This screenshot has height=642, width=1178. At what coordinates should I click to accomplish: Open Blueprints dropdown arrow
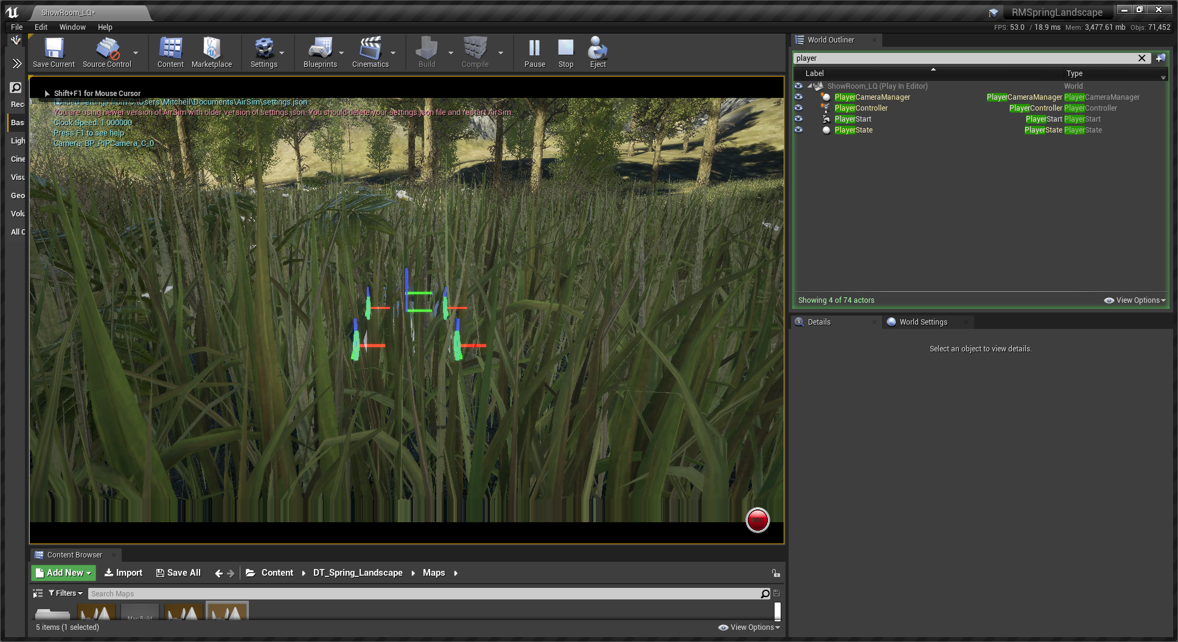point(341,53)
